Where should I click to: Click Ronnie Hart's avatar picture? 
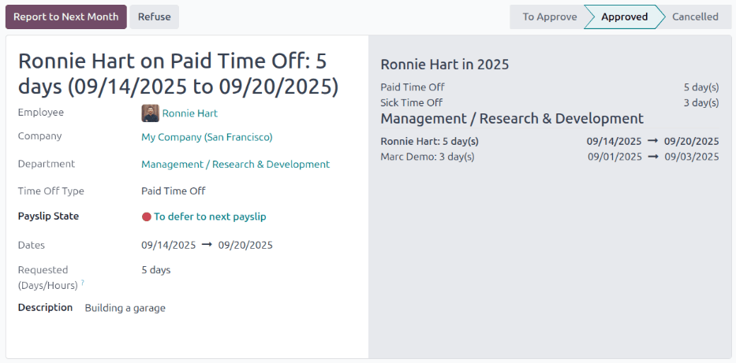pyautogui.click(x=150, y=113)
